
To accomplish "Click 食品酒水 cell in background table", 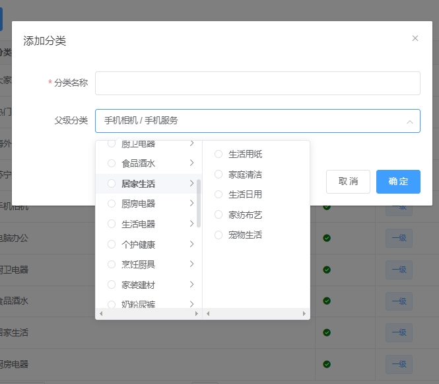I will coord(14,301).
